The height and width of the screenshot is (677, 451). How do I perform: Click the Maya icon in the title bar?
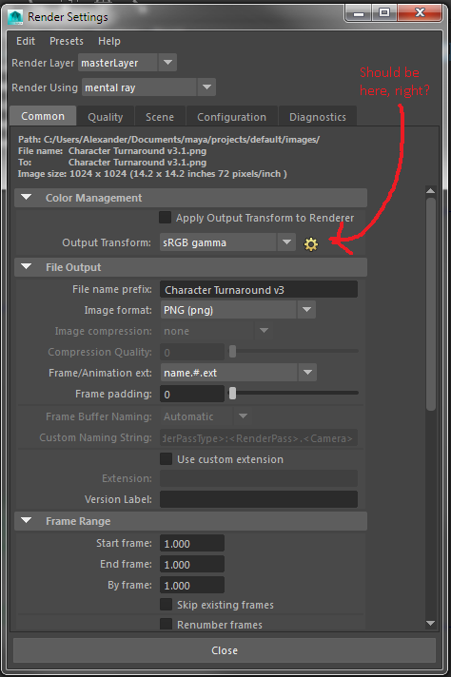(15, 17)
